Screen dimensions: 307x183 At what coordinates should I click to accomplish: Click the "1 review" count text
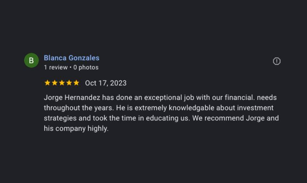[x=56, y=67]
